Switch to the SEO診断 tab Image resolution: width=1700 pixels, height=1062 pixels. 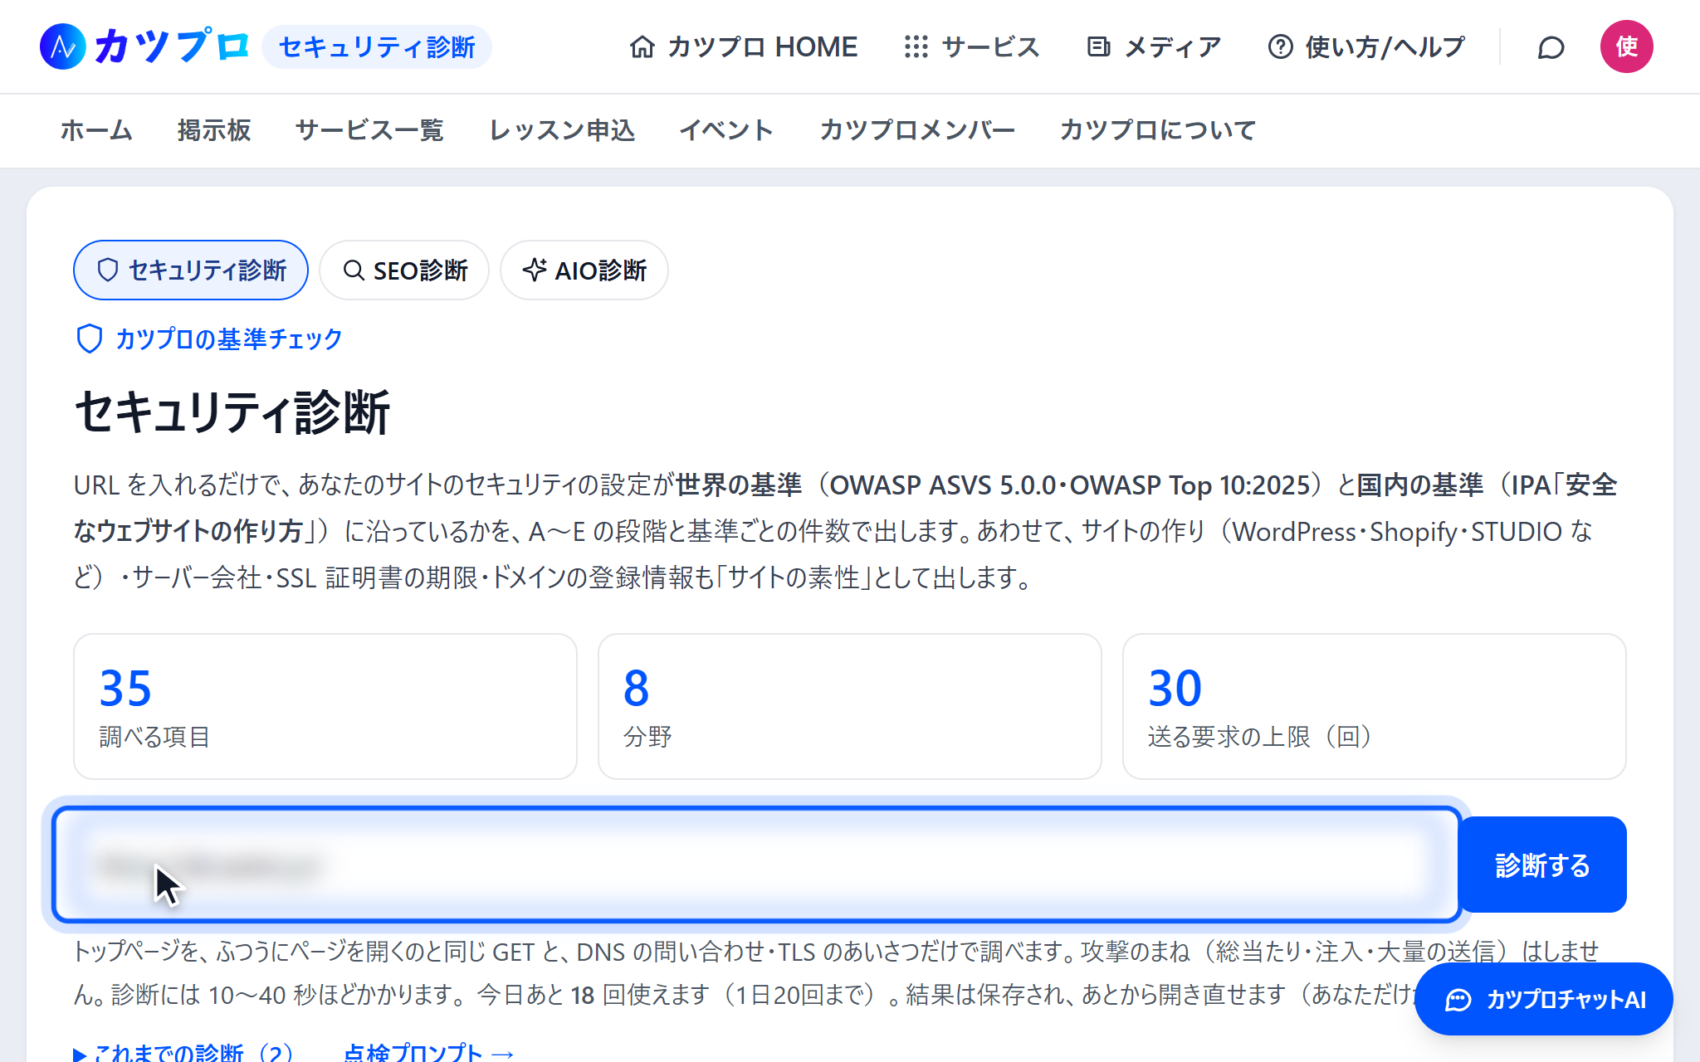tap(404, 270)
